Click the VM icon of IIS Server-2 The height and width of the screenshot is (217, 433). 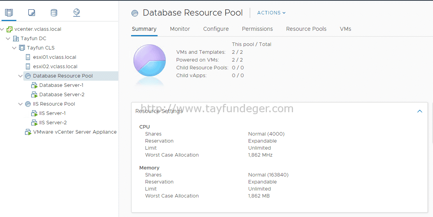[34, 123]
